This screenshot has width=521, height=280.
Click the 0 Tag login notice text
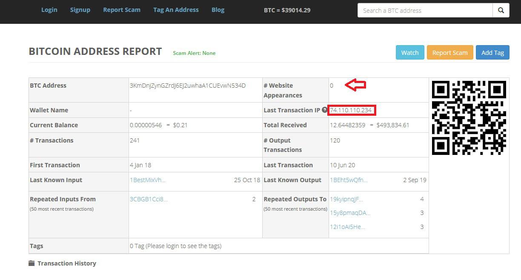[x=175, y=246]
